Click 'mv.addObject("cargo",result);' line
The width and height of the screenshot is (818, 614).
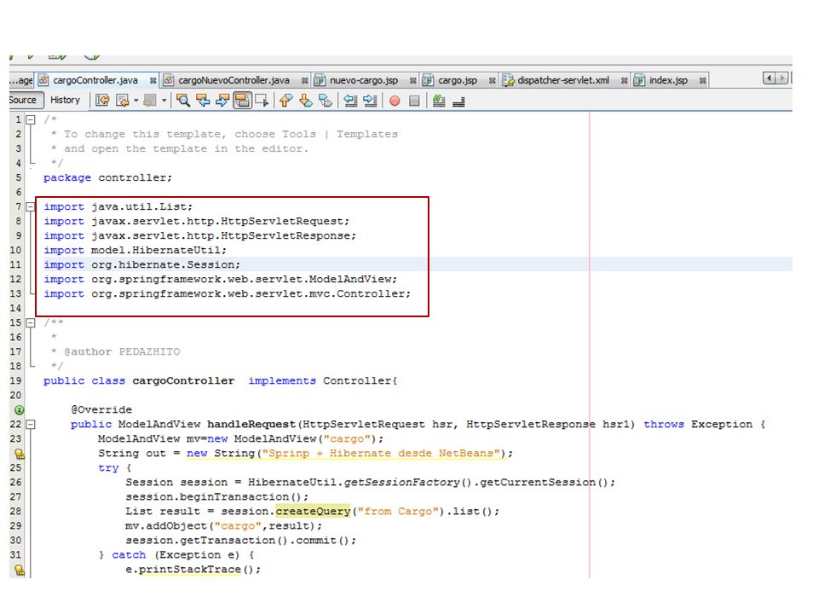[x=223, y=526]
